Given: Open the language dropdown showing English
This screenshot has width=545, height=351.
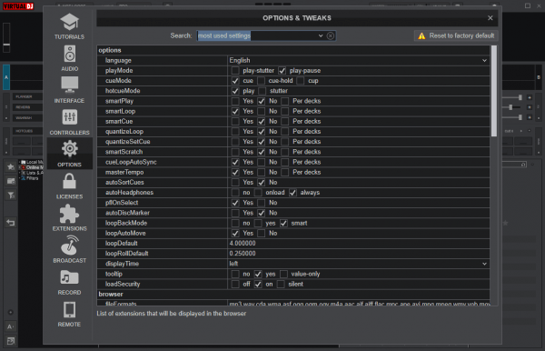Looking at the screenshot, I should (x=359, y=61).
